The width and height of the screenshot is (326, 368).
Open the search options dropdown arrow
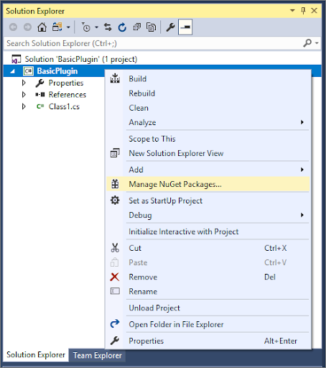pyautogui.click(x=317, y=43)
